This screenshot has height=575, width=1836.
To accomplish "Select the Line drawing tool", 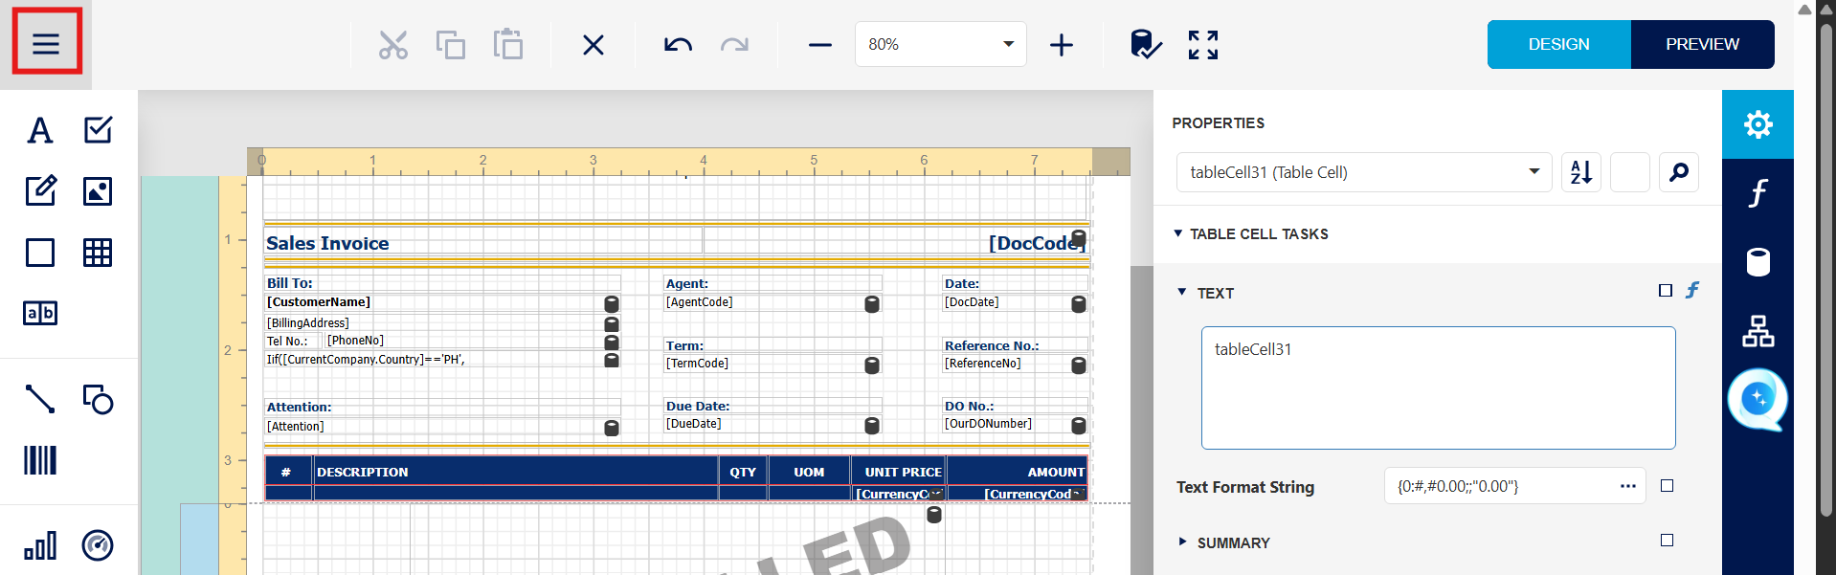I will click(x=40, y=399).
